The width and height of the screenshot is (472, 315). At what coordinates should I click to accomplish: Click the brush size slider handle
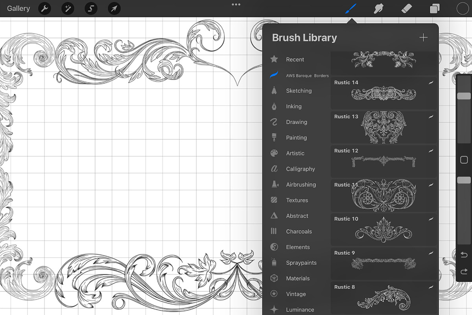(x=464, y=96)
